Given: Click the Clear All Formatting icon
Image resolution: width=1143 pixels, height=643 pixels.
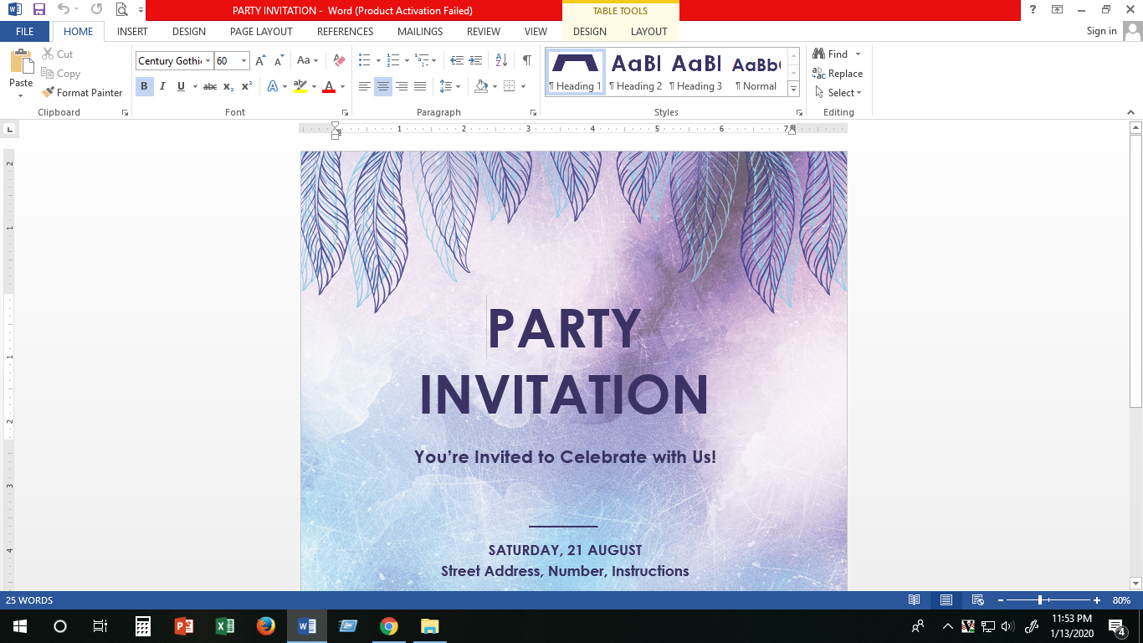Looking at the screenshot, I should click(339, 60).
